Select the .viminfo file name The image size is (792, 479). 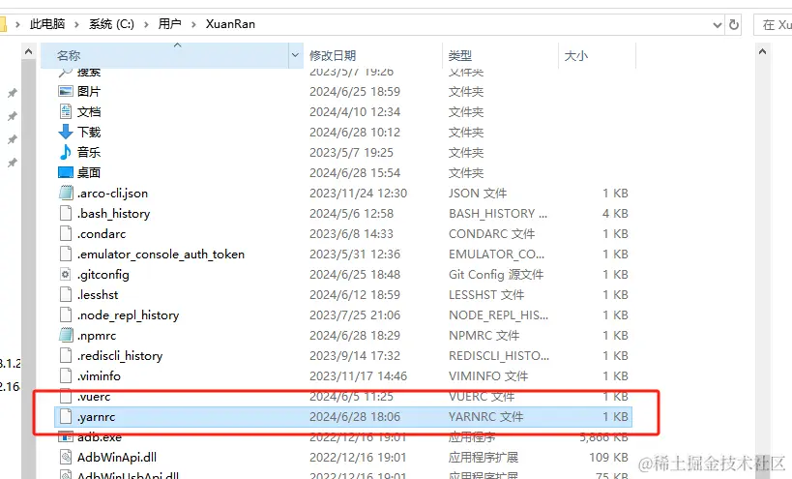click(x=99, y=375)
